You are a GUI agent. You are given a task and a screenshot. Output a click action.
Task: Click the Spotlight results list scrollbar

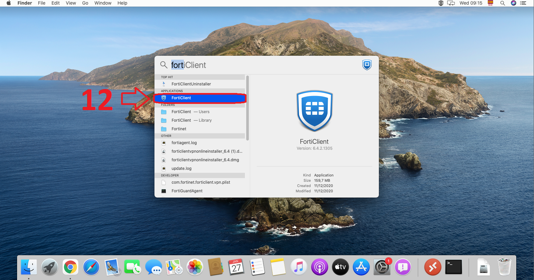[248, 109]
